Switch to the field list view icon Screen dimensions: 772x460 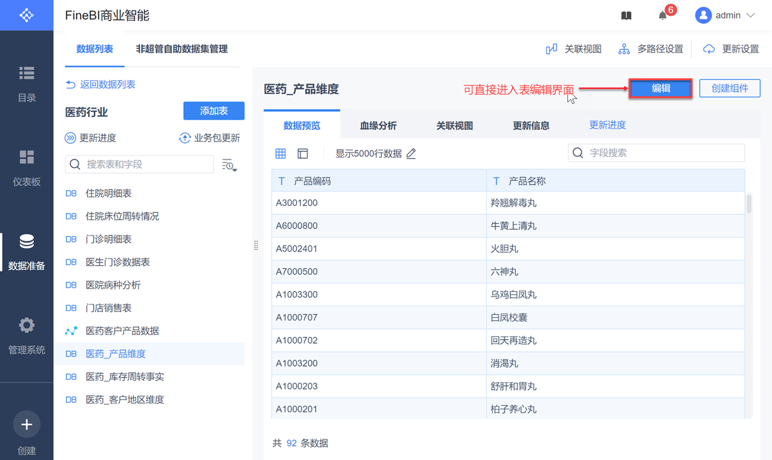(303, 154)
